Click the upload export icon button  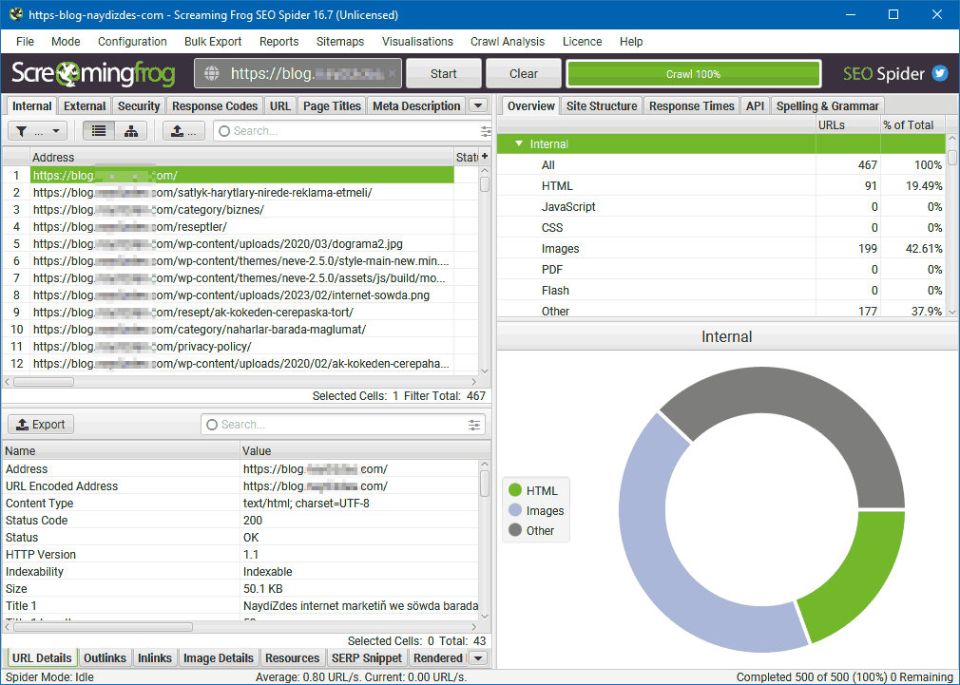coord(183,131)
